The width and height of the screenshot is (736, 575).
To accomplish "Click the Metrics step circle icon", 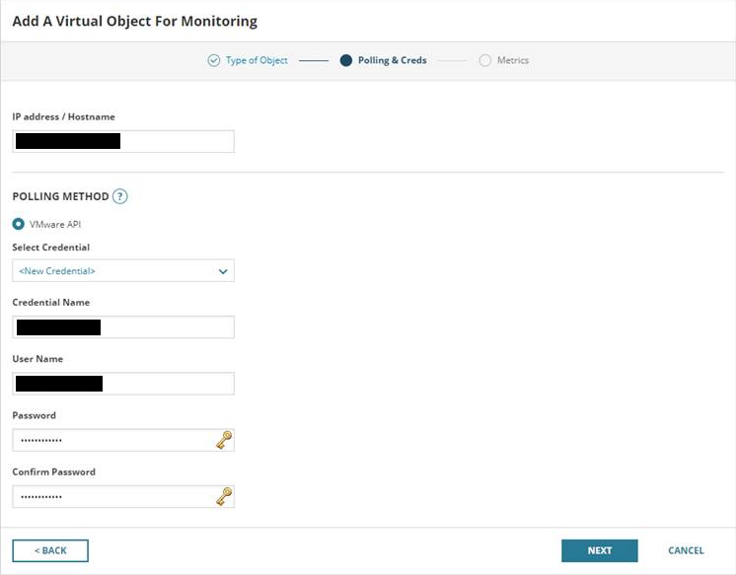I will tap(484, 60).
